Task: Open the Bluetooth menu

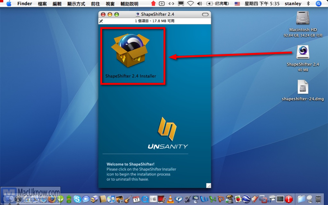Action: coord(308,3)
